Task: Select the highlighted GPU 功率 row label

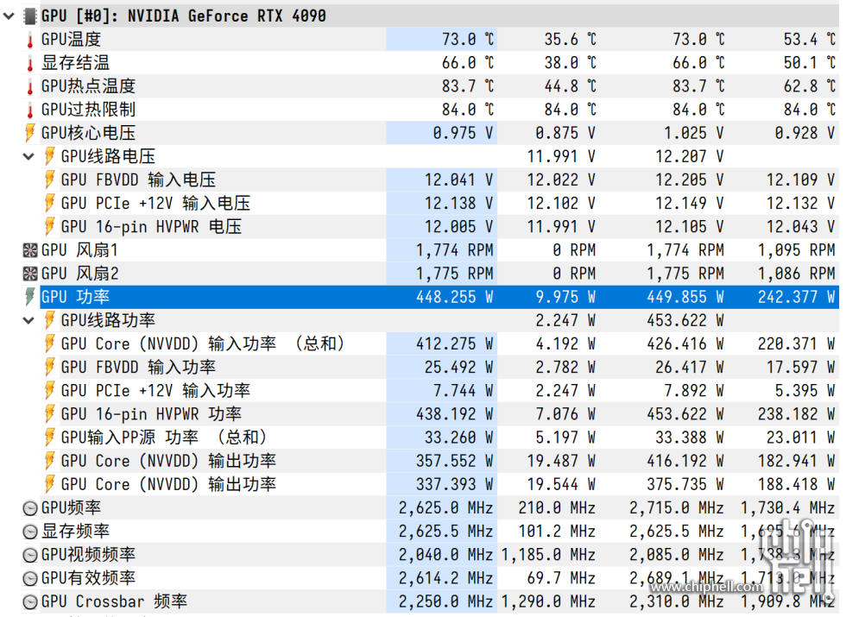Action: tap(76, 297)
